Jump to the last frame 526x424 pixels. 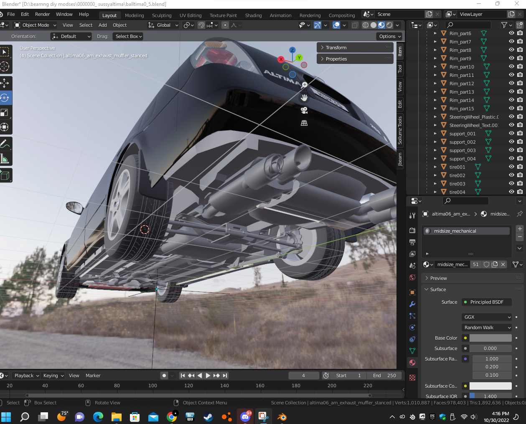[x=225, y=376]
